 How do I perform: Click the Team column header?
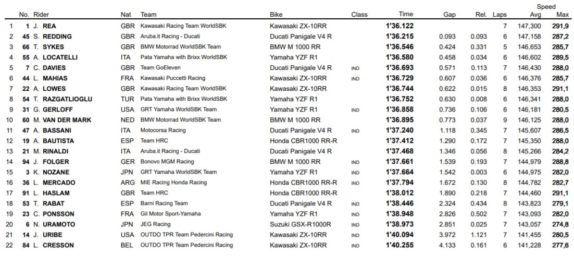tap(148, 15)
